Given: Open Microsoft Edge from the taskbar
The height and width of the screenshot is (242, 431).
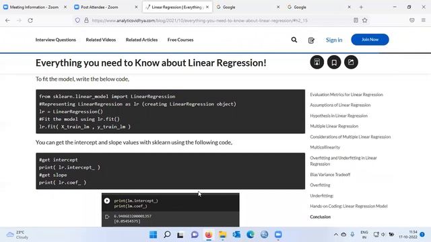Looking at the screenshot, I should pos(251,235).
